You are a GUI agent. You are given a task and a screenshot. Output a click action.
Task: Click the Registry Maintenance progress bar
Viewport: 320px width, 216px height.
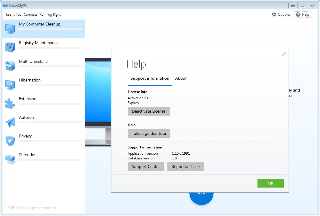coord(51,48)
